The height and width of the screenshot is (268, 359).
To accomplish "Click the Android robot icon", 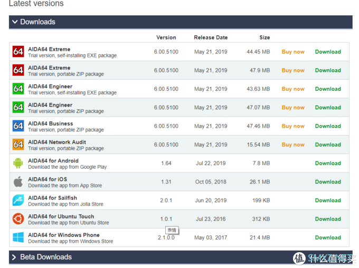I will 18,163.
